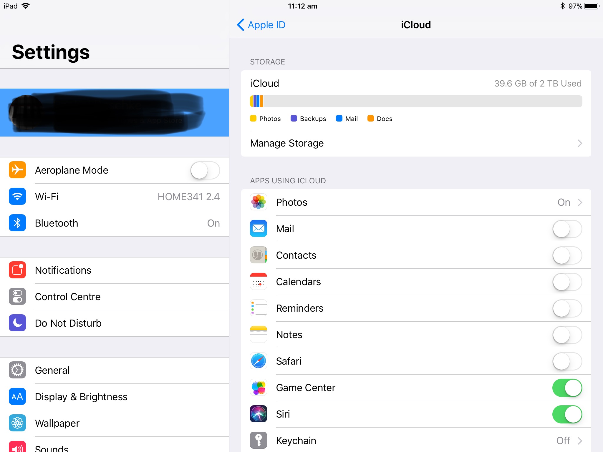The height and width of the screenshot is (452, 603).
Task: Go back to Apple ID
Action: click(261, 25)
